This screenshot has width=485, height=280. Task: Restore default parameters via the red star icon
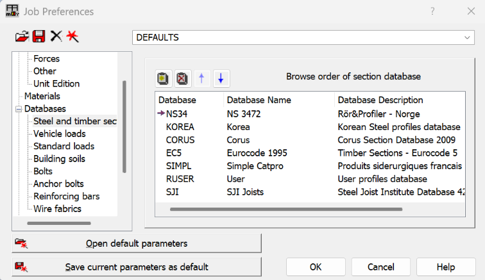pyautogui.click(x=72, y=37)
